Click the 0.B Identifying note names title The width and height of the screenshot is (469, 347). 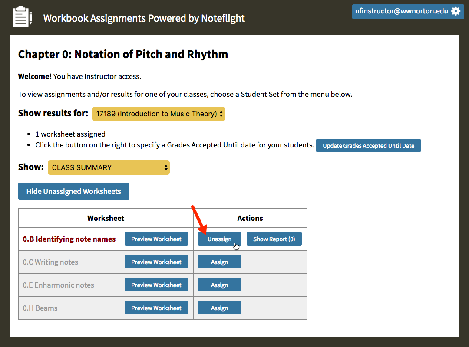pyautogui.click(x=69, y=239)
